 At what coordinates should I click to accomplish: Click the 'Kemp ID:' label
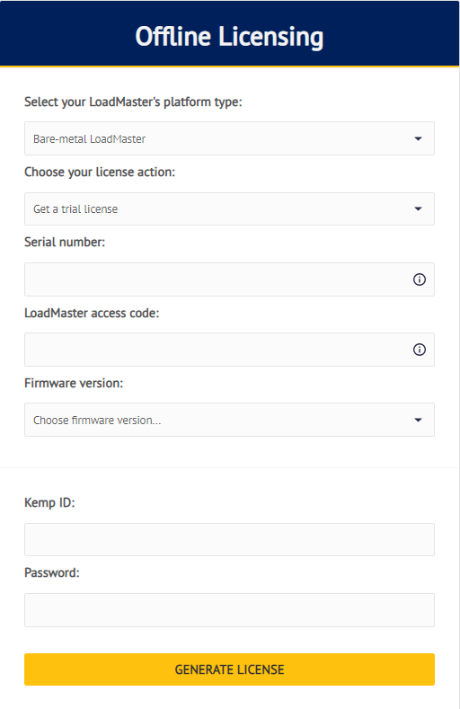point(49,503)
